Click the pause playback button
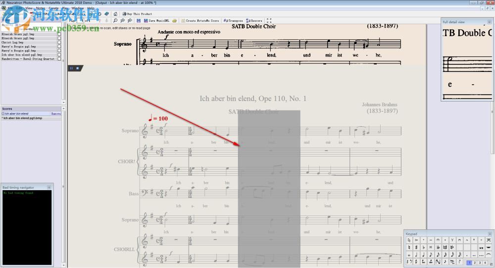The image size is (495, 268). (71, 68)
